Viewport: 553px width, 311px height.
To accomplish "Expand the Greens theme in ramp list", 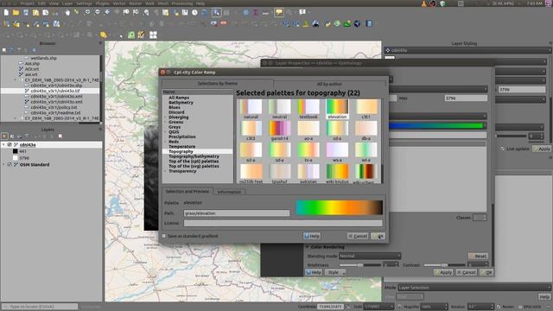I will coord(165,122).
